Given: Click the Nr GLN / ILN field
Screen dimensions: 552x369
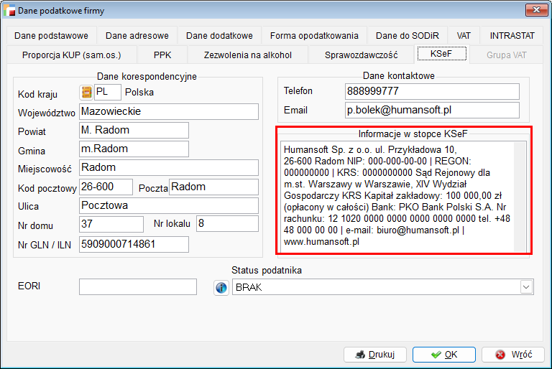Looking at the screenshot, I should (134, 244).
